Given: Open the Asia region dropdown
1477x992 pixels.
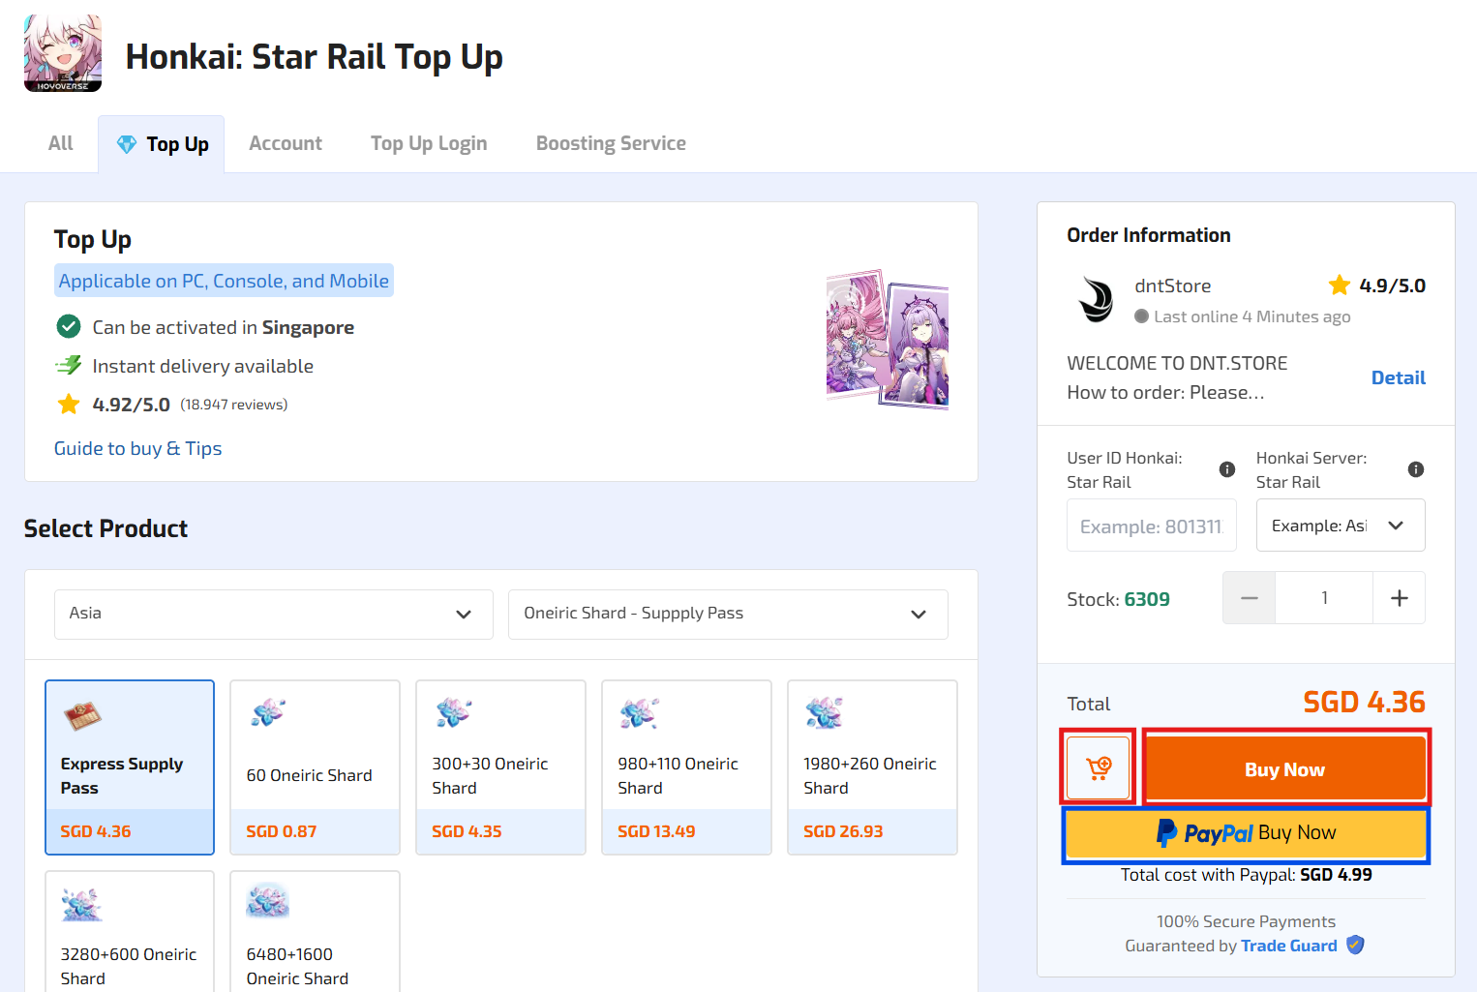Looking at the screenshot, I should click(x=273, y=614).
